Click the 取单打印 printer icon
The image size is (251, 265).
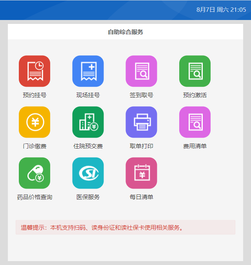pos(141,122)
